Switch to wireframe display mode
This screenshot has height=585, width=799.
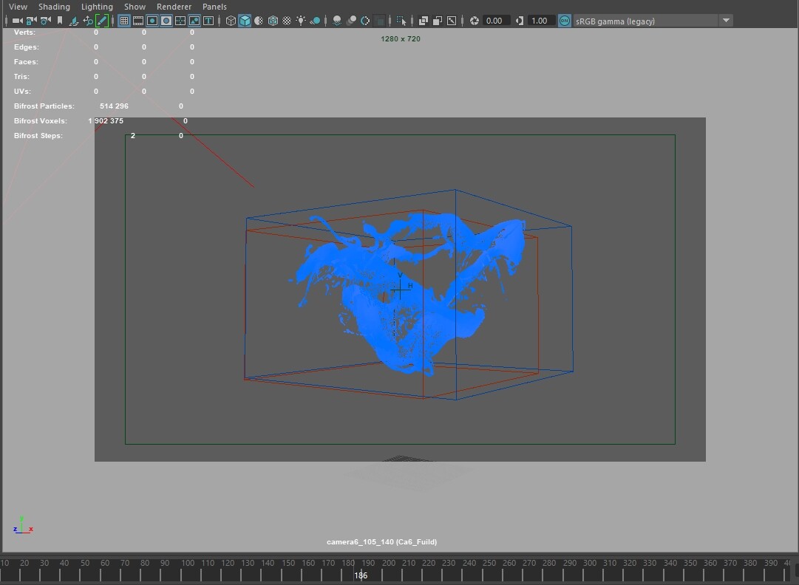click(230, 21)
